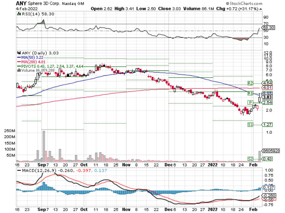The width and height of the screenshot is (285, 213).
Task: Click the candlestick icon beside ANY (Daily)
Action: click(x=19, y=53)
